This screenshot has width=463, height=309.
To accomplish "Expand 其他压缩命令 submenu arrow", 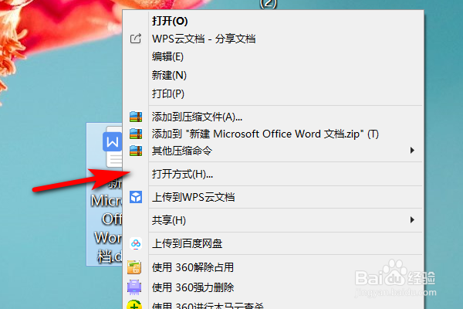I will (412, 151).
